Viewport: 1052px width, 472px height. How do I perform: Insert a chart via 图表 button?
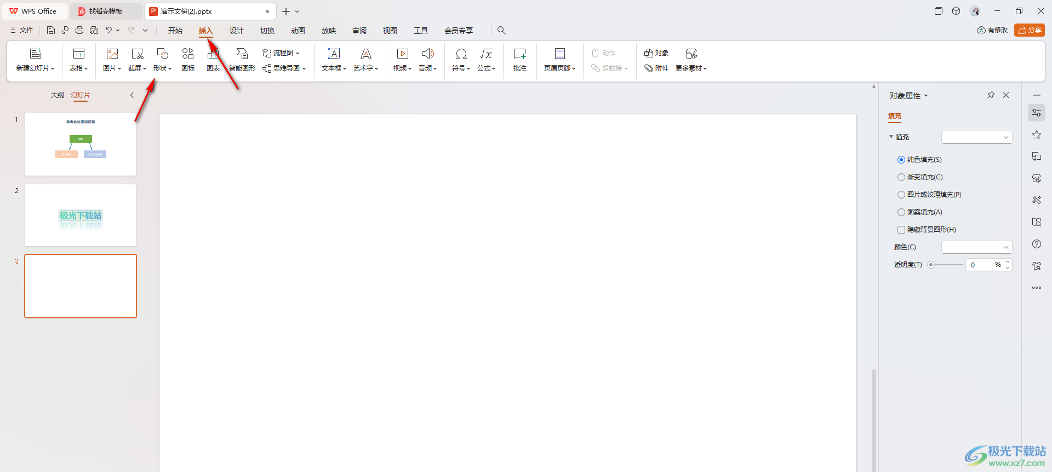(213, 54)
